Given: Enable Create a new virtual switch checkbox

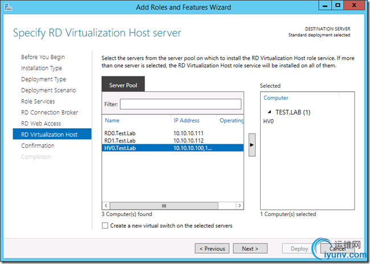Looking at the screenshot, I should (105, 226).
